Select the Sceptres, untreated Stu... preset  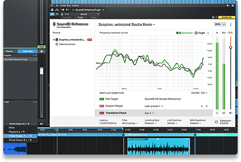coord(72,39)
